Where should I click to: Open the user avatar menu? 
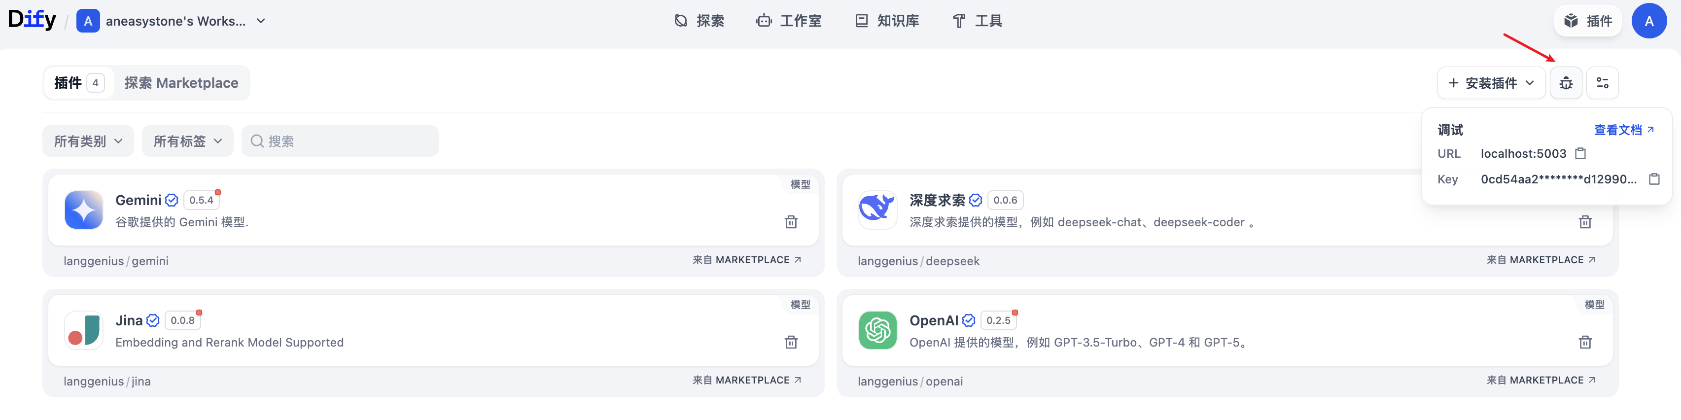(1648, 21)
